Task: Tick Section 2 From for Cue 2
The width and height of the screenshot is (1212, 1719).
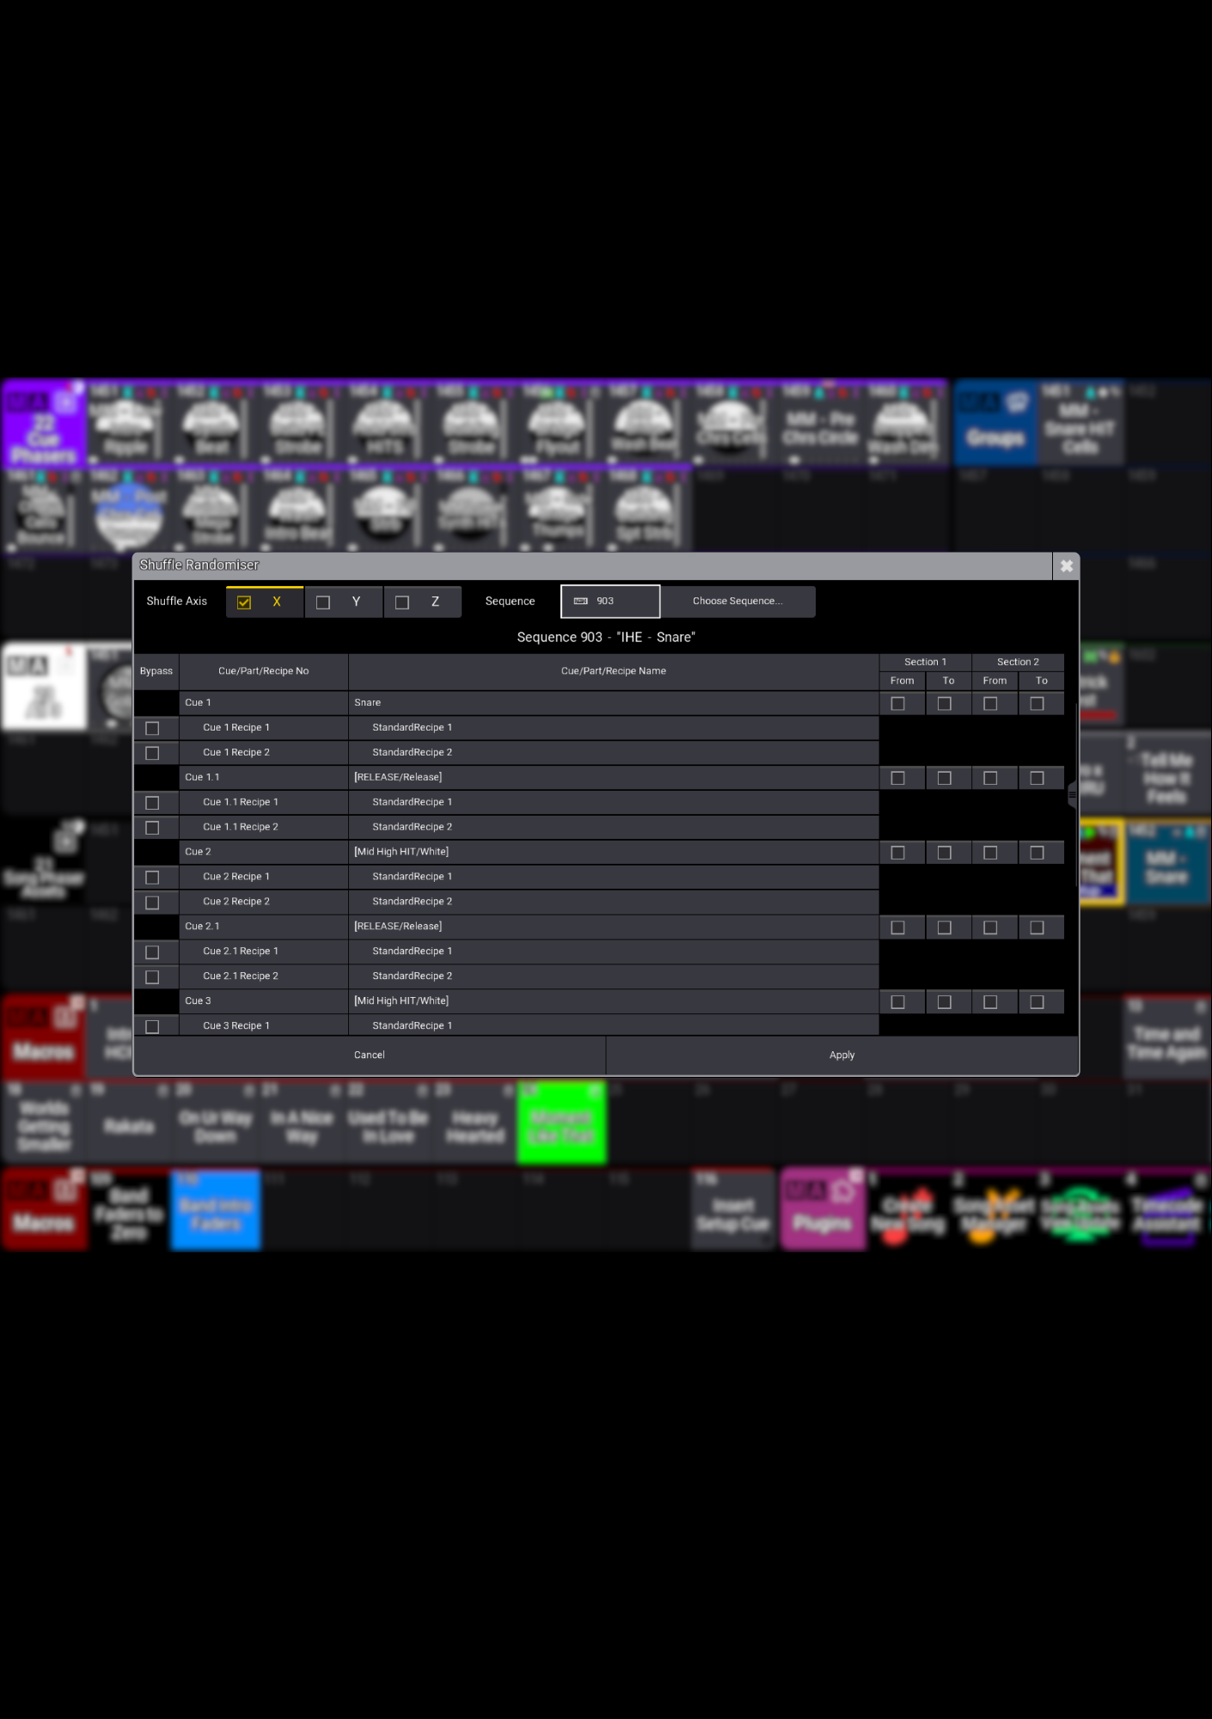Action: pos(991,853)
